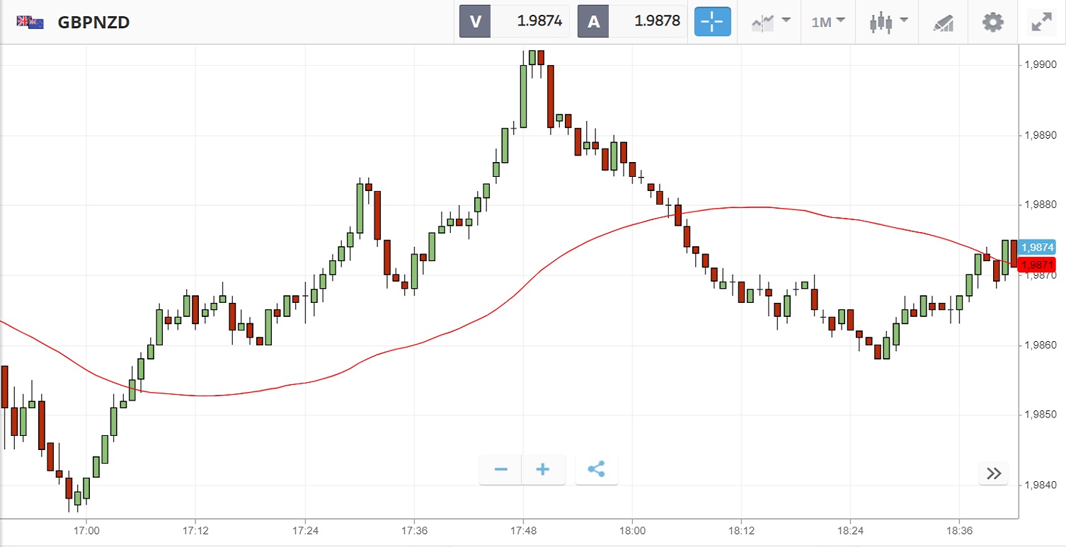Expand the candlestick chart type dropdown
1066x547 pixels.
[x=889, y=22]
